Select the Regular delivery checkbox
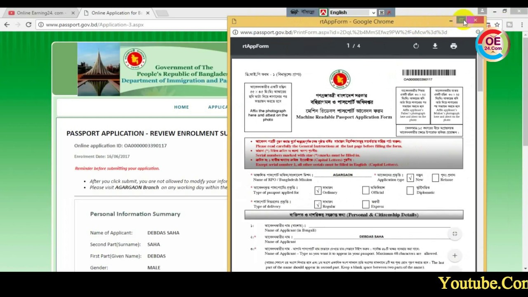The width and height of the screenshot is (528, 297). tap(318, 204)
